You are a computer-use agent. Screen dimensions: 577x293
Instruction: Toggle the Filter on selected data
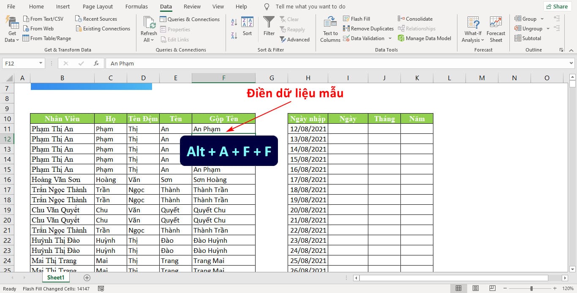tap(269, 25)
